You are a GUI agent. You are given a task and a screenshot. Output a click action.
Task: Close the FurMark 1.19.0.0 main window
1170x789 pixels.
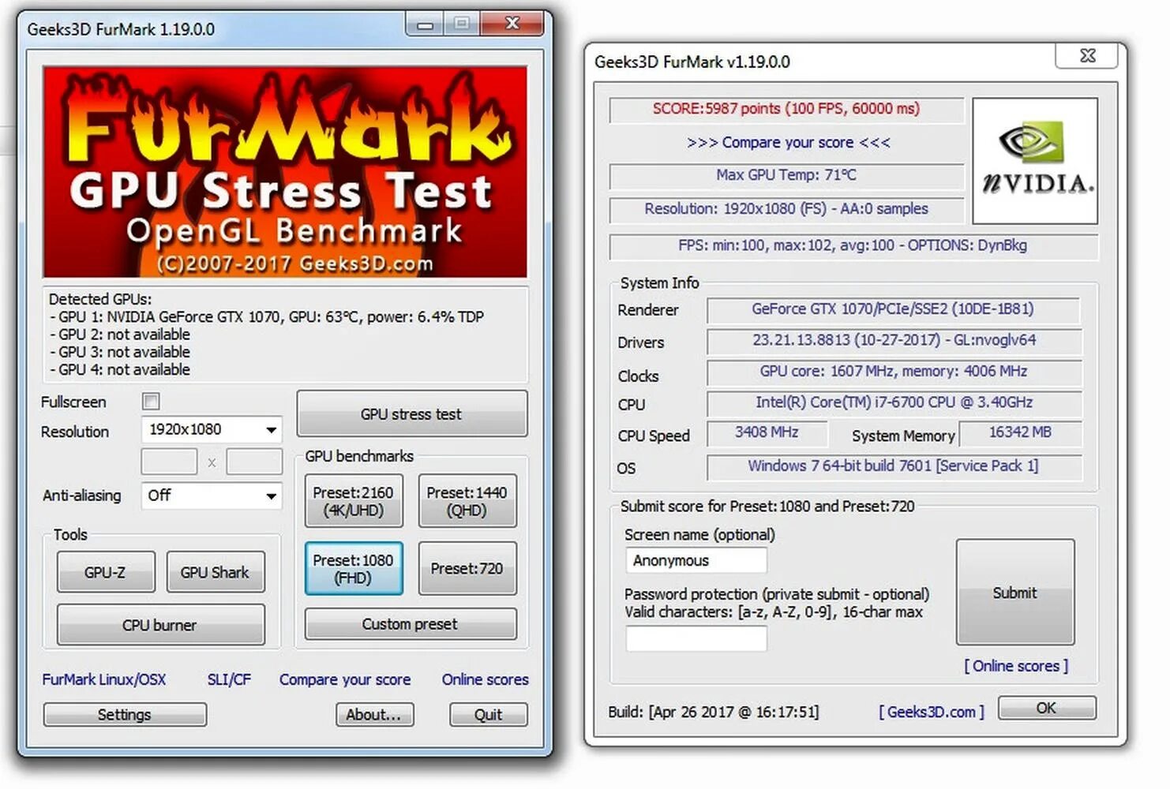tap(512, 24)
